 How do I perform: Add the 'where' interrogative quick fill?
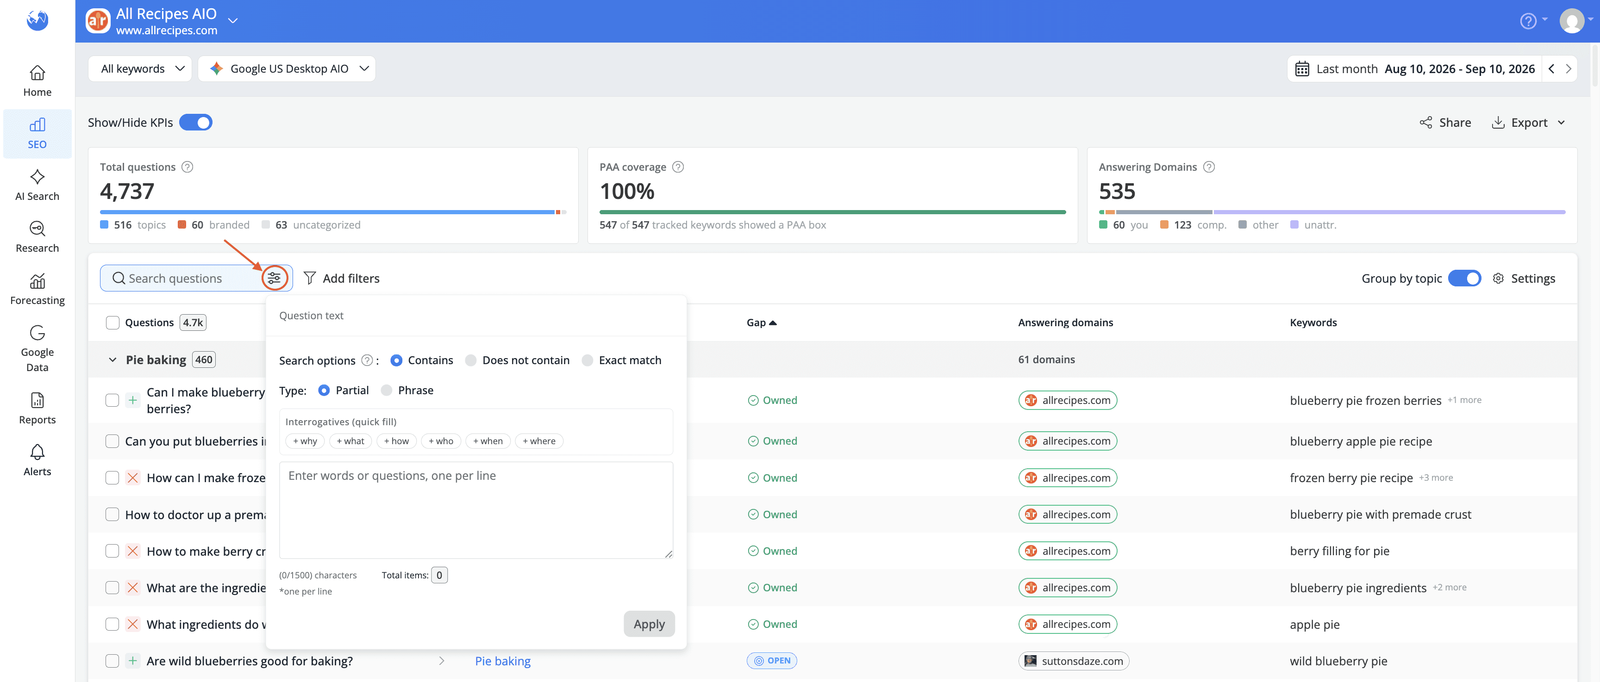click(x=539, y=441)
